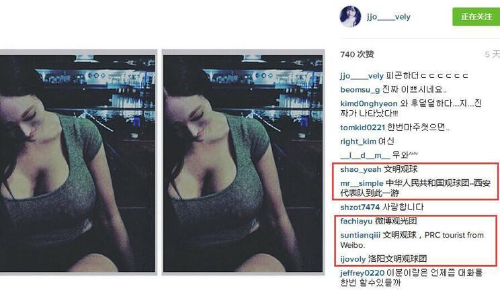The height and width of the screenshot is (290, 500).
Task: Open the jjo____vely profile avatar
Action: pos(350,17)
